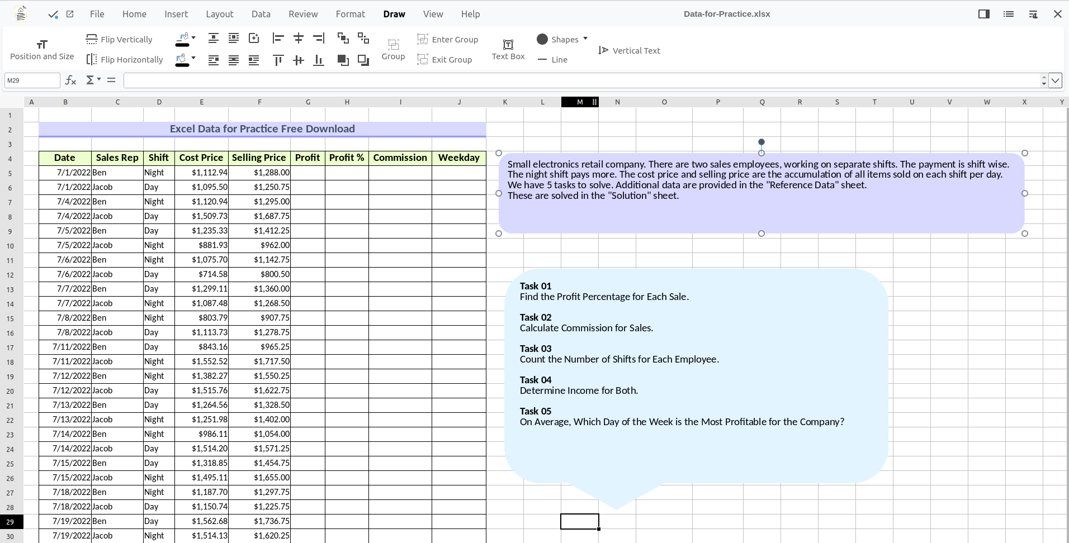Switch to the Data tab
Viewport: 1069px width, 543px height.
[x=261, y=14]
